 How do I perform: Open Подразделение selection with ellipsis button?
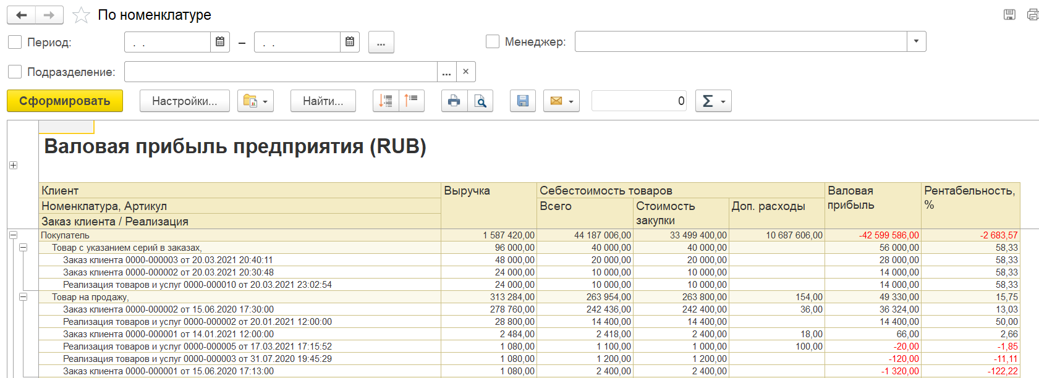click(x=446, y=72)
